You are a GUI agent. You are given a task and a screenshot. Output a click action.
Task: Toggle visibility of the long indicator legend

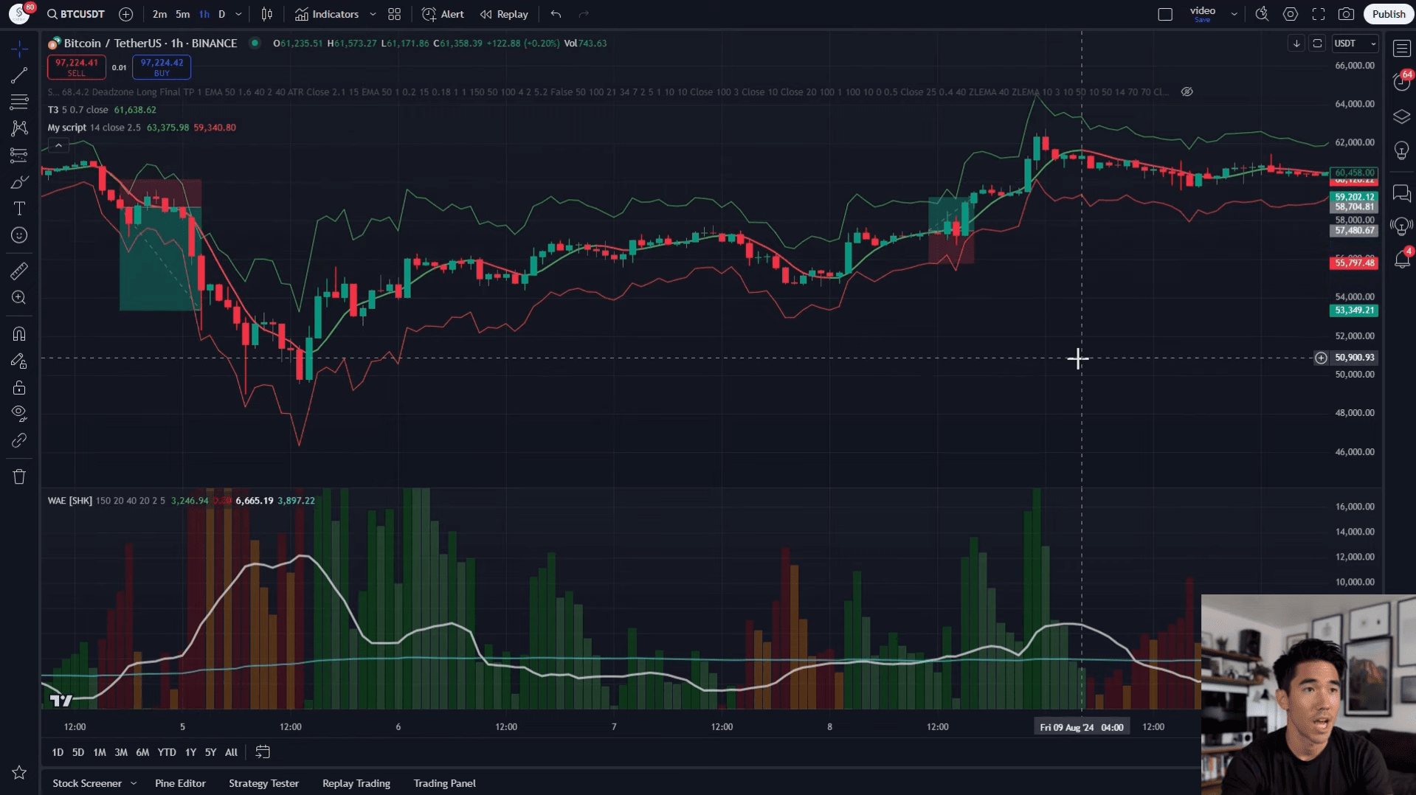[x=1187, y=92]
